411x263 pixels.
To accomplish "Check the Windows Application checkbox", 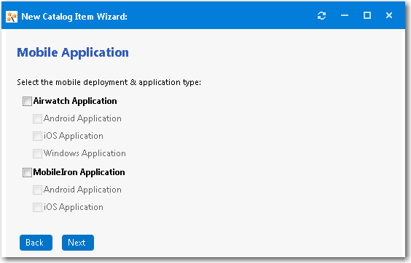I will (37, 154).
